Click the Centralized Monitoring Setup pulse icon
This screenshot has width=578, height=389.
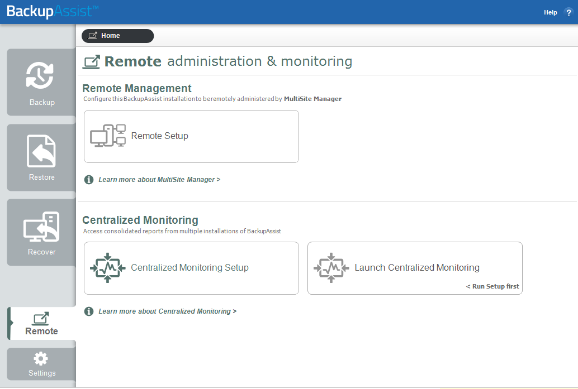pyautogui.click(x=108, y=267)
